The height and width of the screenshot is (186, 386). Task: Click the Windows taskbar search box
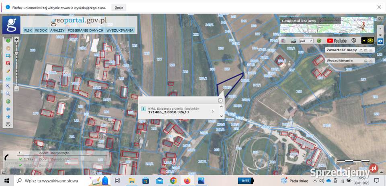(x=50, y=181)
